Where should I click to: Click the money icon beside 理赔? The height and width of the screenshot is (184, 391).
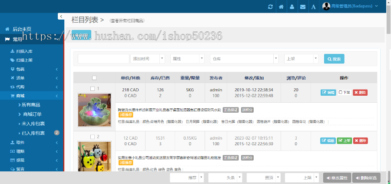pyautogui.click(x=12, y=151)
